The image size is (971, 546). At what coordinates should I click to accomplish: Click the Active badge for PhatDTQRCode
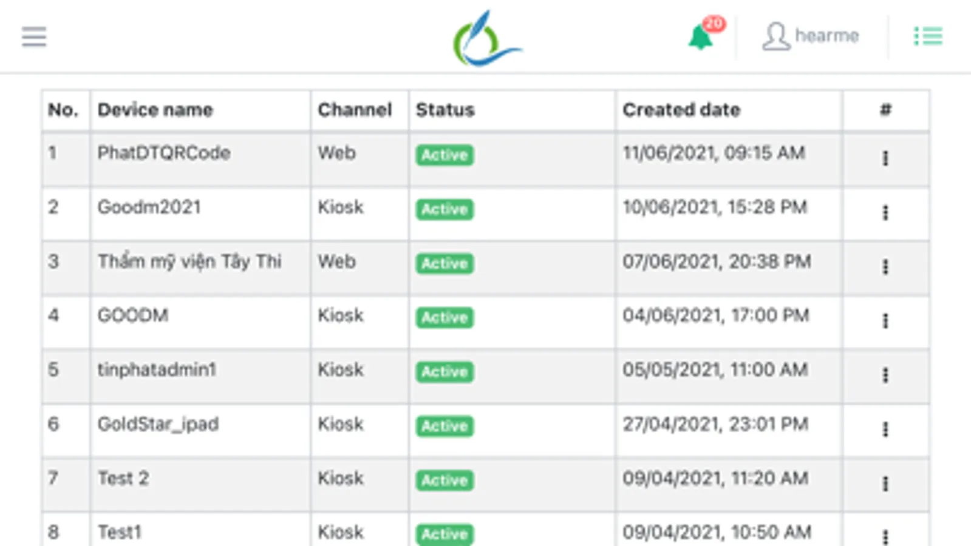(x=445, y=155)
